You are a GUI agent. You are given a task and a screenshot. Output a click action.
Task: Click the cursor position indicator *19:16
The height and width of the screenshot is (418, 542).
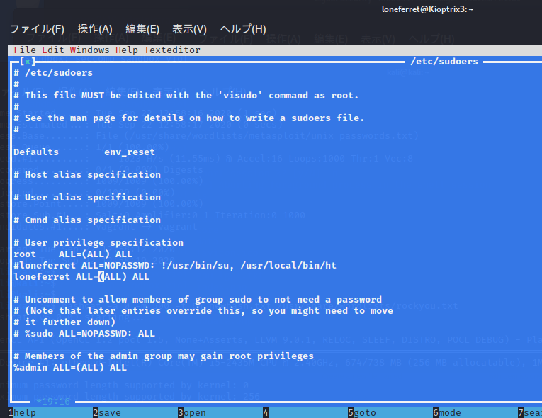pyautogui.click(x=53, y=402)
